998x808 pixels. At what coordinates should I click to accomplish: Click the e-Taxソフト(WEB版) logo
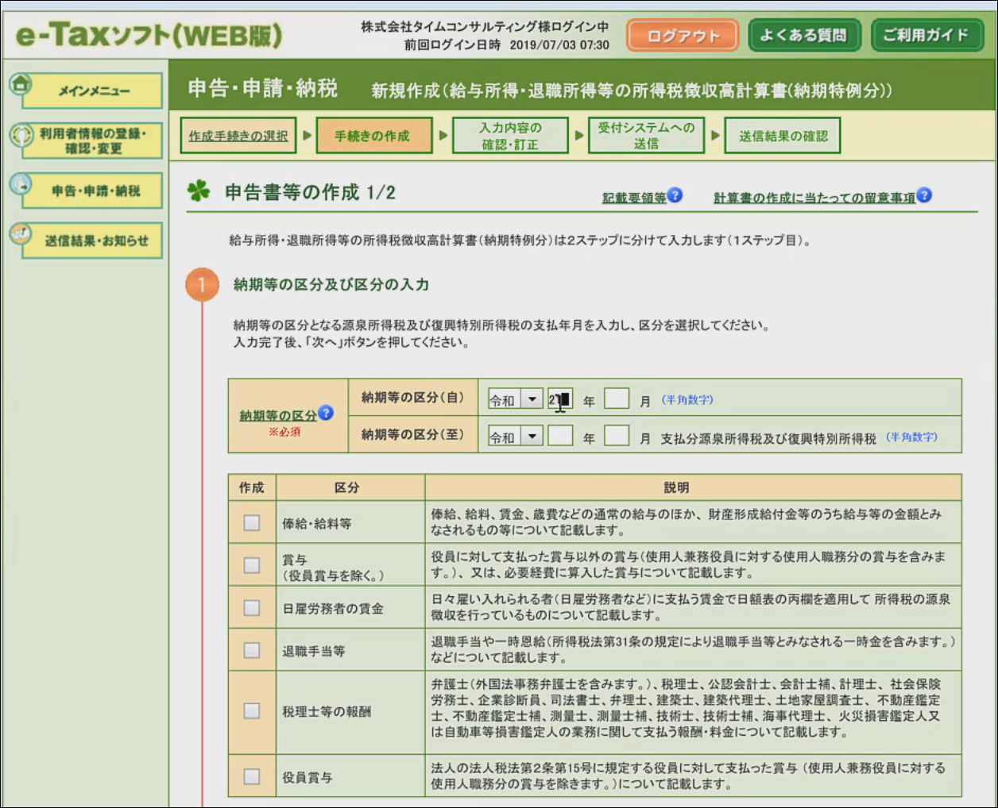coord(149,35)
